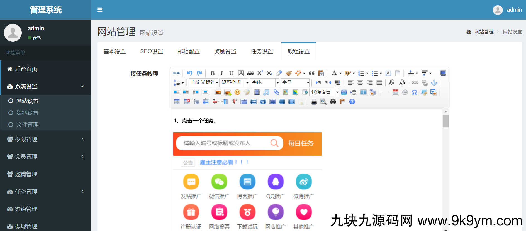Screen dimensions: 526x231
Task: Insert a blockquote with the quote icon
Action: point(311,73)
